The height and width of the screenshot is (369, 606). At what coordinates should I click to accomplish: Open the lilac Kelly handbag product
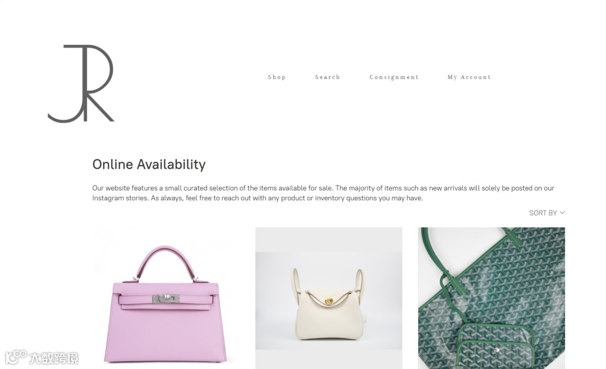click(x=166, y=298)
